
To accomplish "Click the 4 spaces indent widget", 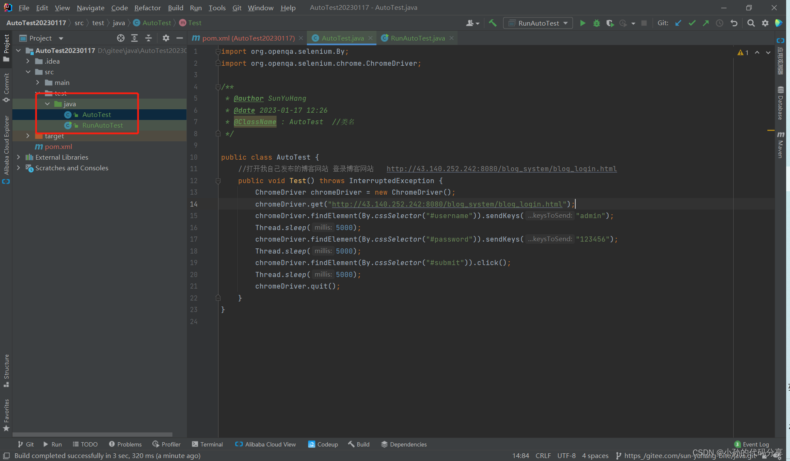I will pos(595,455).
